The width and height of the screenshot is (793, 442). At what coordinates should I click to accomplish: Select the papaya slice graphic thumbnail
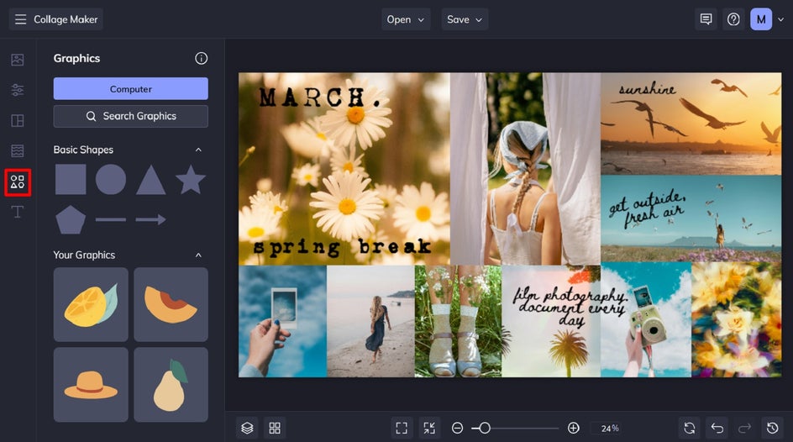coord(171,304)
